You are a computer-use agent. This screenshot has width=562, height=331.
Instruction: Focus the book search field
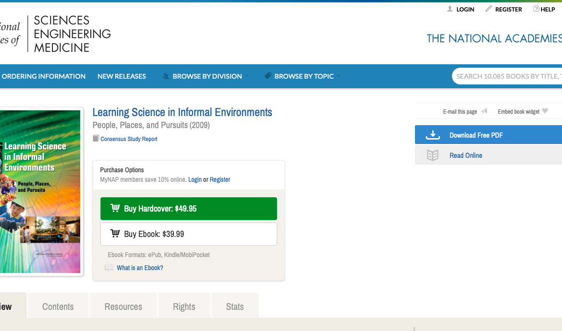tap(507, 76)
